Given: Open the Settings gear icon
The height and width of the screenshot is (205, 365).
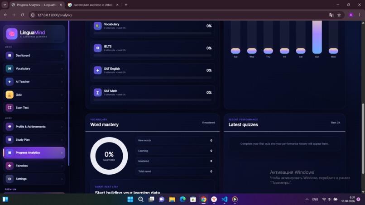Looking at the screenshot, I should click(10, 179).
